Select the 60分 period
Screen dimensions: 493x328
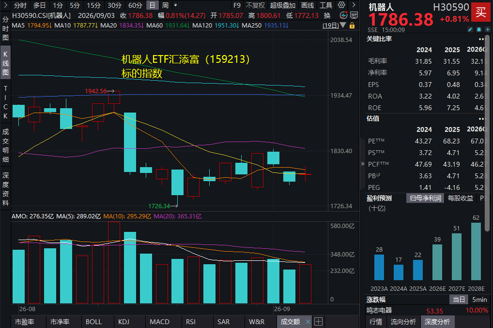pyautogui.click(x=135, y=5)
